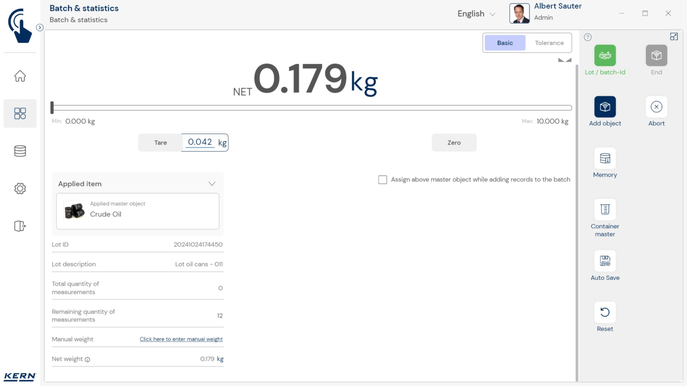
Task: Open the English language dropdown
Action: [x=476, y=14]
